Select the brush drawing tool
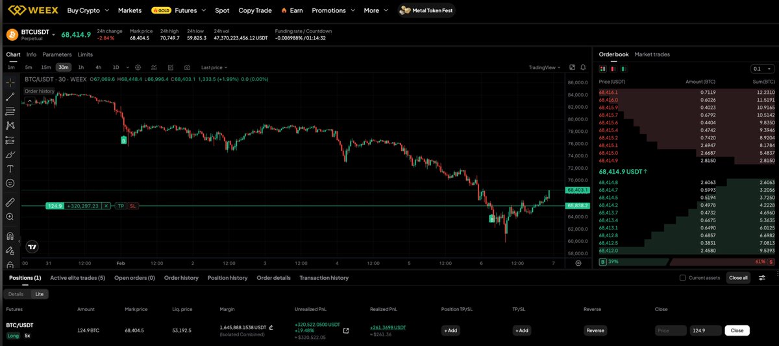The width and height of the screenshot is (779, 346). click(10, 155)
